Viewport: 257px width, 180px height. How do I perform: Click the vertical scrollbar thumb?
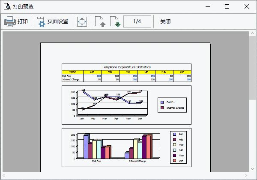click(252, 68)
